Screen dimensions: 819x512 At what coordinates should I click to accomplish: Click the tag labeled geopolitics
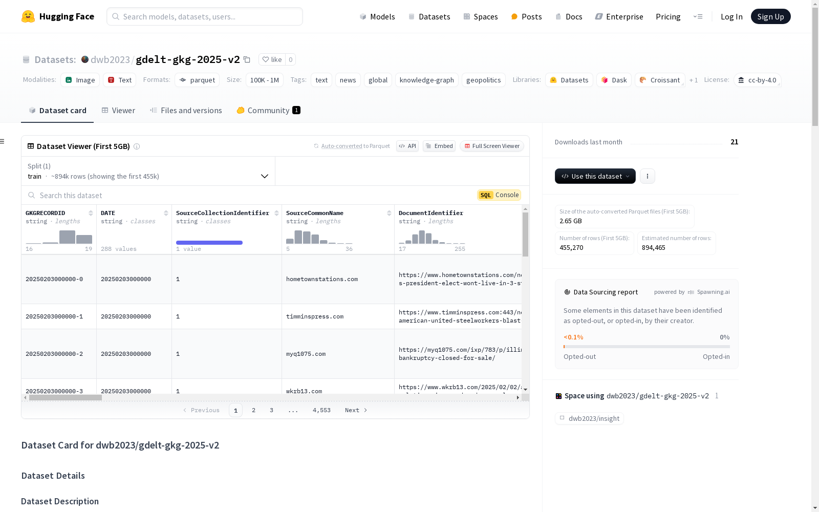(x=484, y=80)
